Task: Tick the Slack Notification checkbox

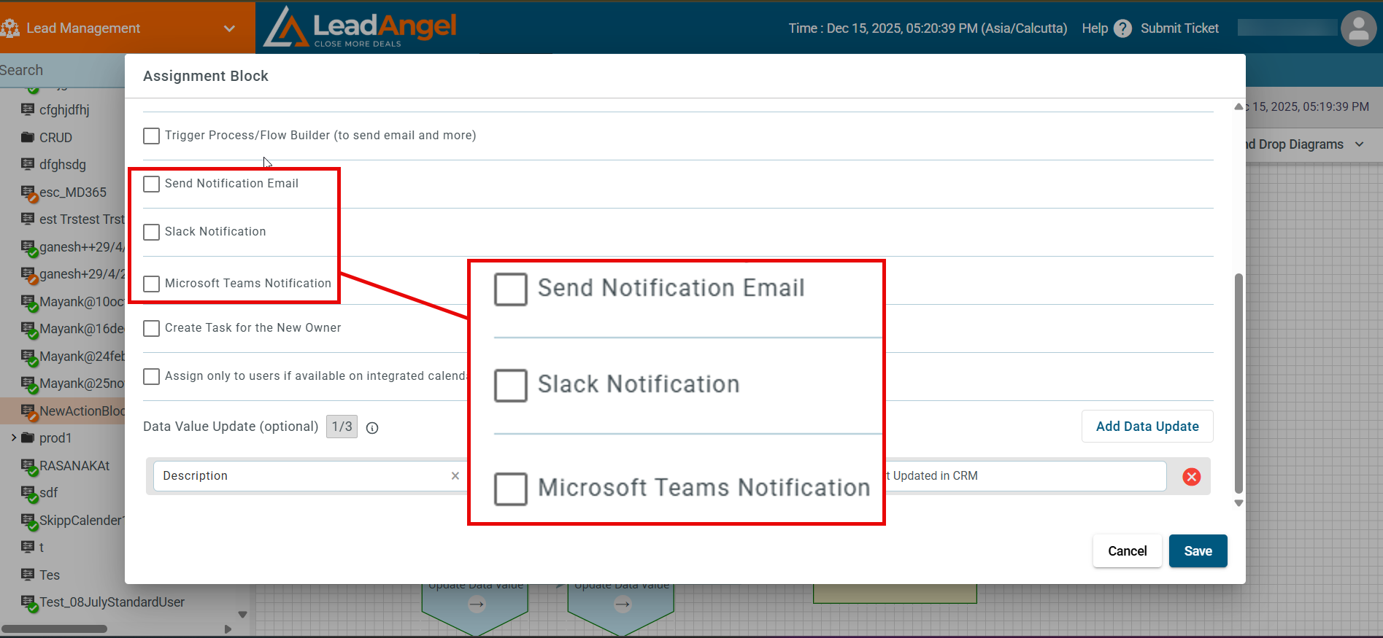Action: coord(151,232)
